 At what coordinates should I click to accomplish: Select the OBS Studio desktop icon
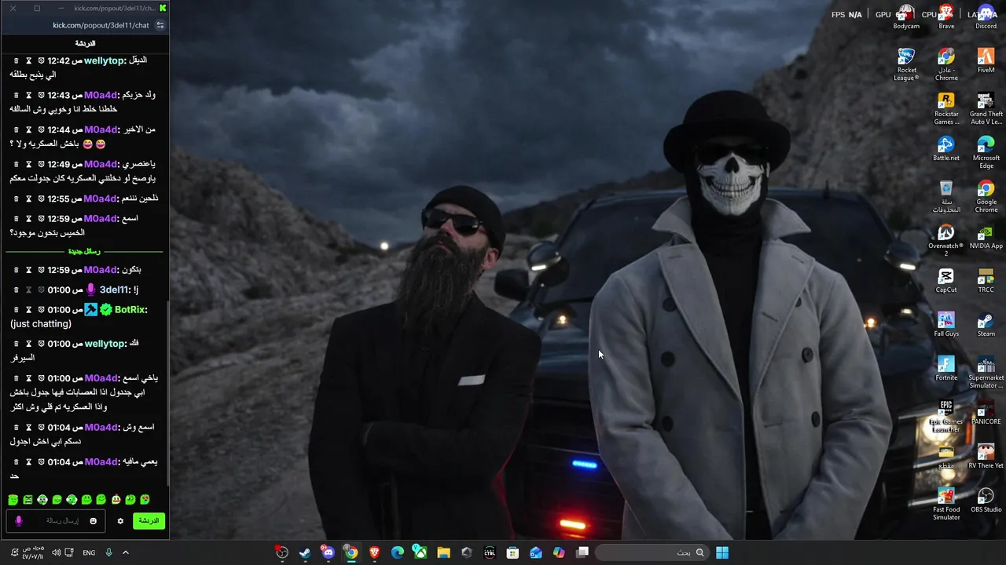pyautogui.click(x=986, y=500)
